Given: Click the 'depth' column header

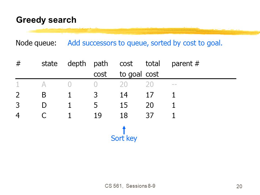Looking at the screenshot, I should pyautogui.click(x=77, y=64).
